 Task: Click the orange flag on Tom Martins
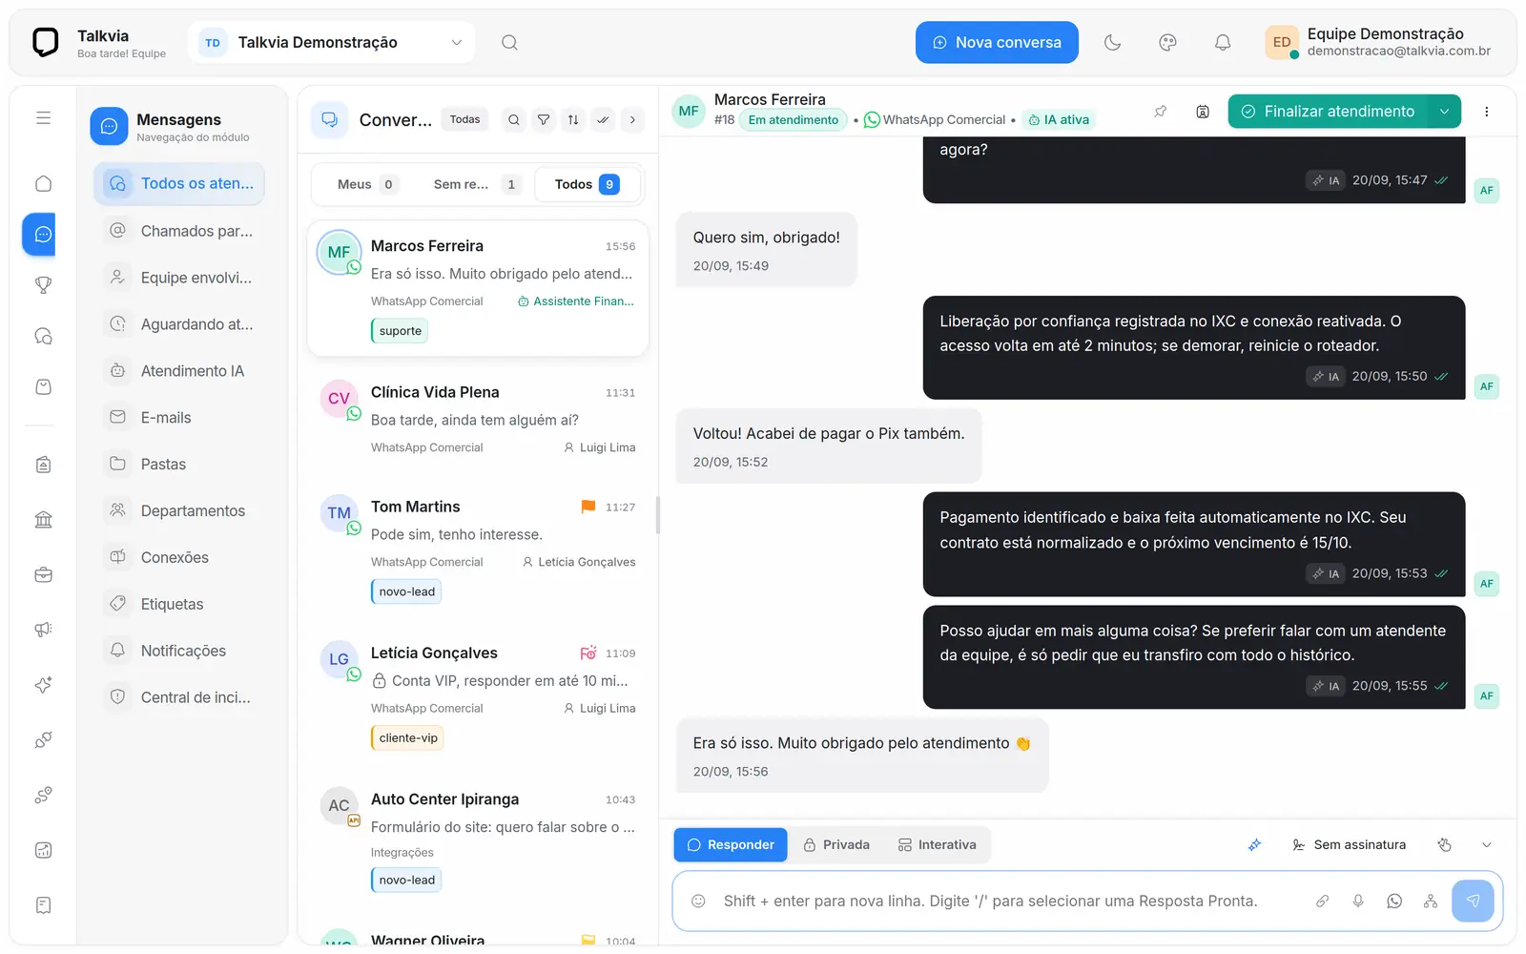tap(588, 507)
